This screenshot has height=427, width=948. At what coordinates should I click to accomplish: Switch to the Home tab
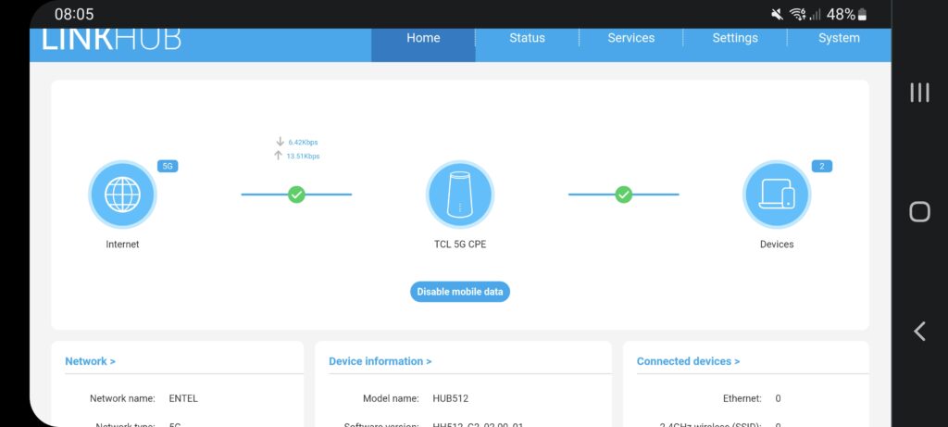click(x=423, y=39)
